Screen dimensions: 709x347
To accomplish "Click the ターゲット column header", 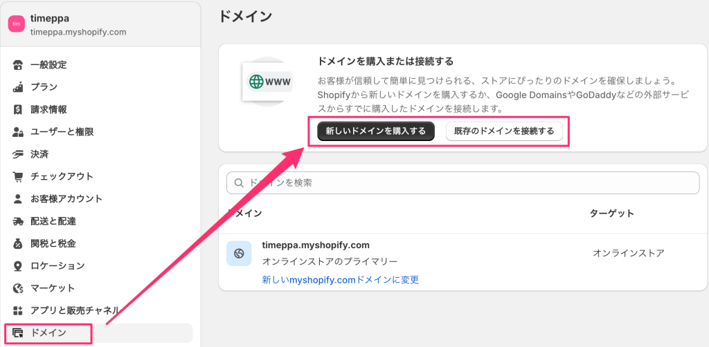I will (612, 214).
